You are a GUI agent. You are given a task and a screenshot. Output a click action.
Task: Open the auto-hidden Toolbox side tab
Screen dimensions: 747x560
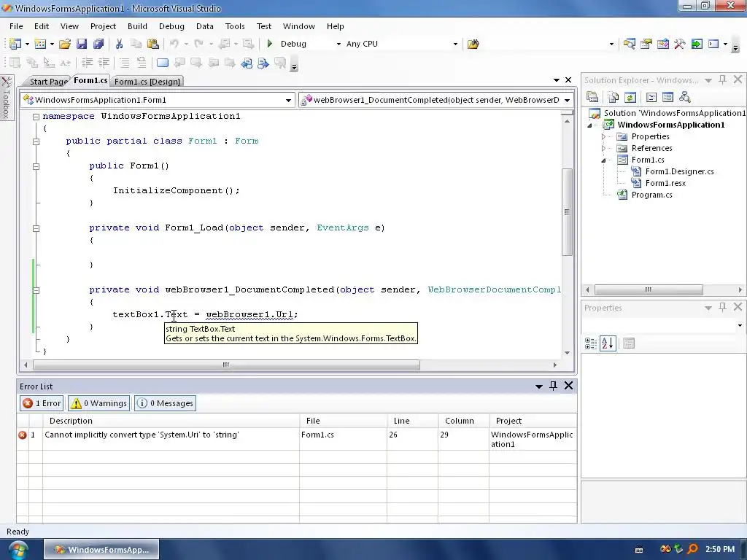click(x=6, y=98)
